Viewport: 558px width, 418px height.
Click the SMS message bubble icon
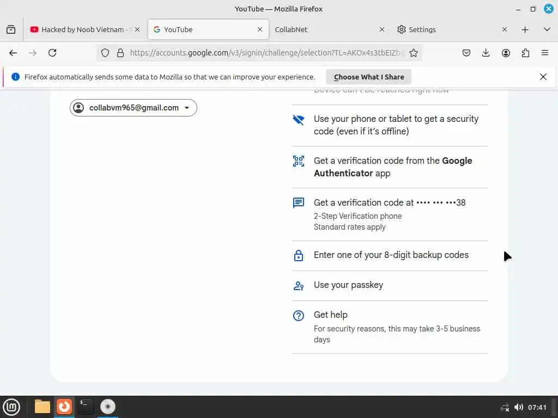[x=299, y=202]
